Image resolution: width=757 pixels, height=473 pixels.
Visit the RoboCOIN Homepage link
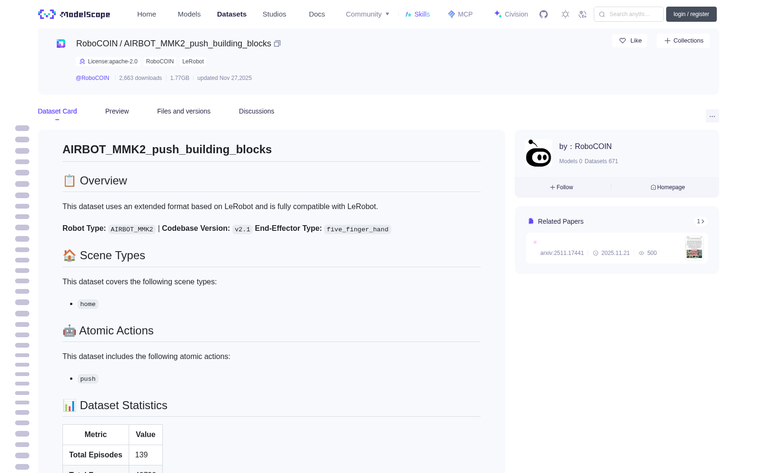click(668, 187)
